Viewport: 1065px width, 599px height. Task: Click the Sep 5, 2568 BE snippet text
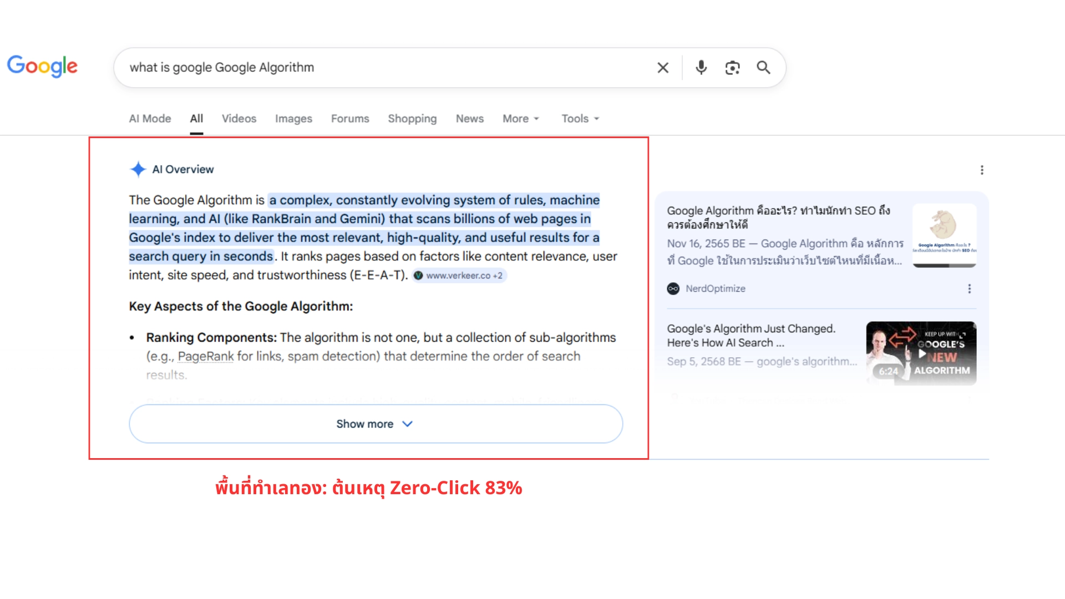click(x=762, y=362)
